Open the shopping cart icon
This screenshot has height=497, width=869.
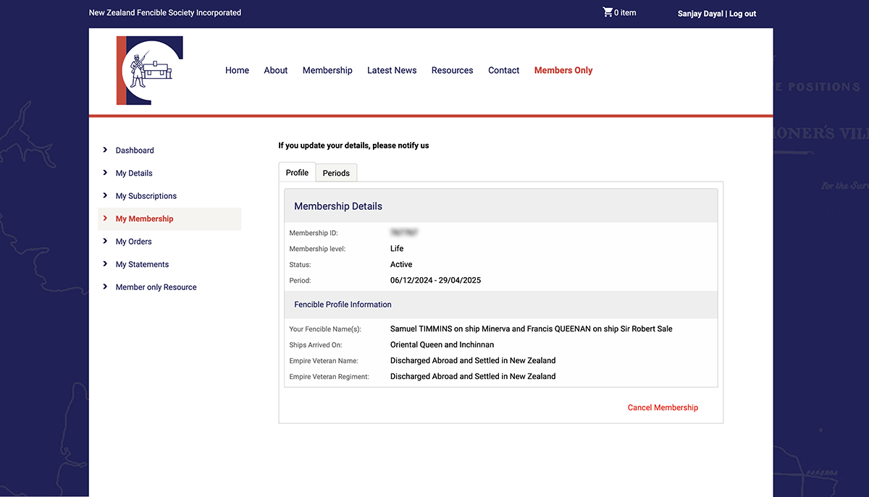[608, 12]
